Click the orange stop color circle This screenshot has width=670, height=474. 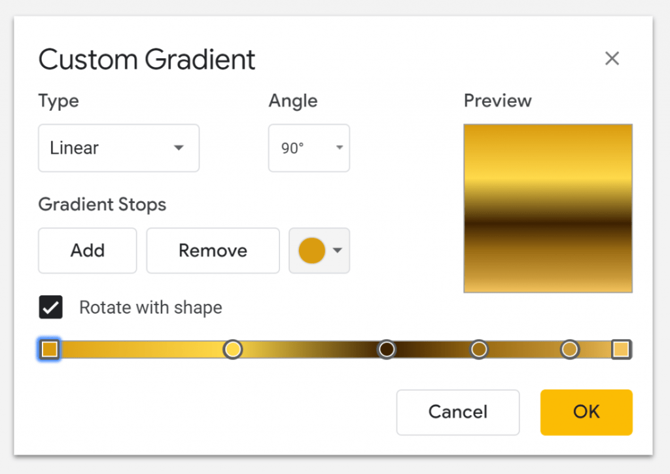tap(312, 251)
